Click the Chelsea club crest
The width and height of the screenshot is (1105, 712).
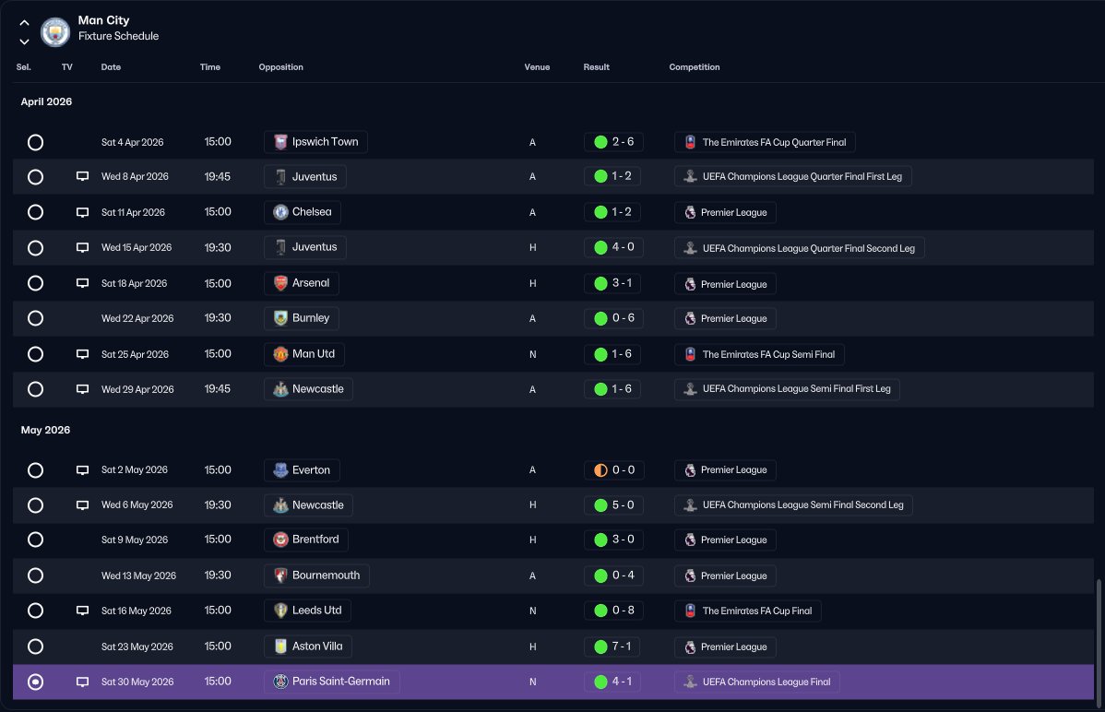[280, 212]
